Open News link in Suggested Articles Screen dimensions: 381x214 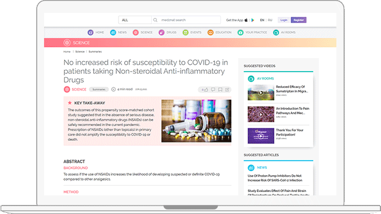[262, 167]
